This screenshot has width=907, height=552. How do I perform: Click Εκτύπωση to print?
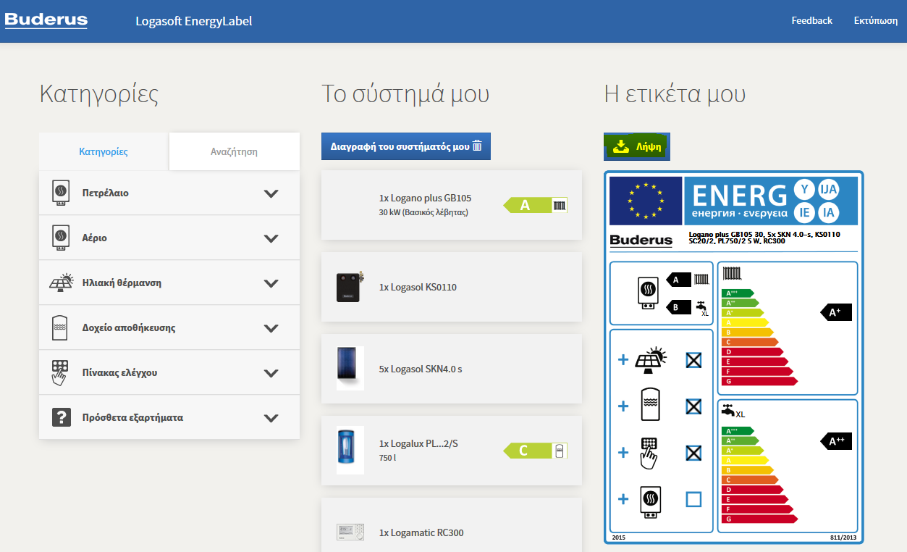[x=876, y=20]
